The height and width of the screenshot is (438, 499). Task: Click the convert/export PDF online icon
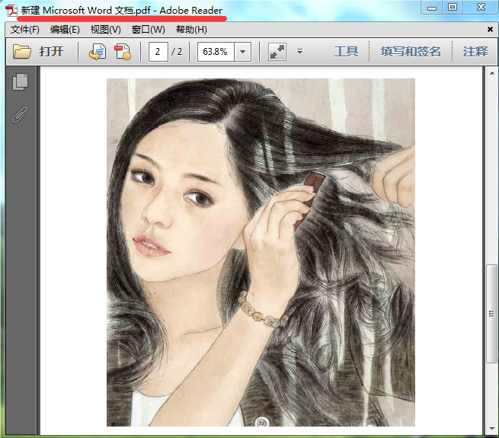(98, 52)
